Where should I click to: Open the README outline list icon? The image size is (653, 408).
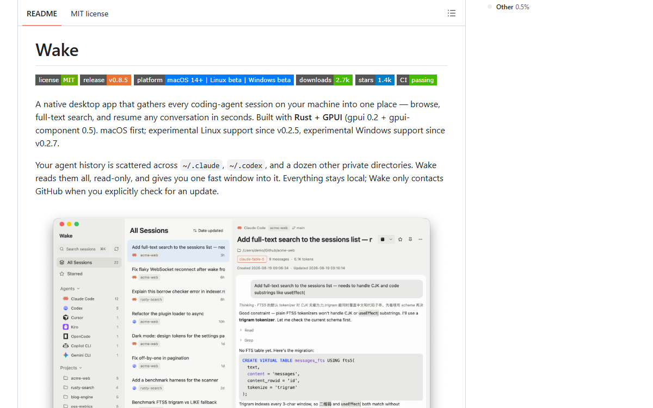coord(452,13)
